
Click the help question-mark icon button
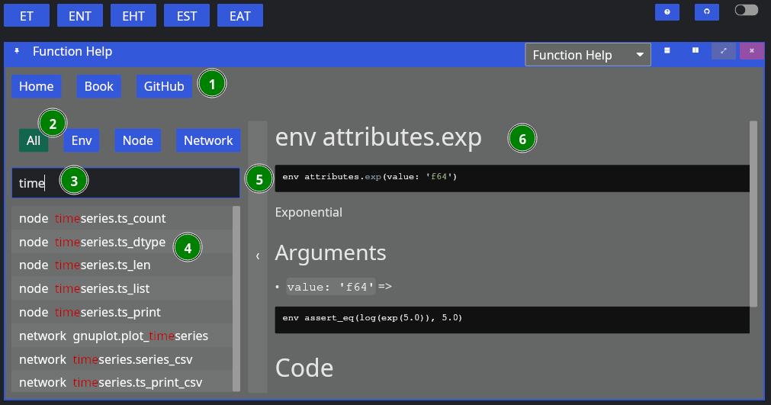(x=667, y=12)
